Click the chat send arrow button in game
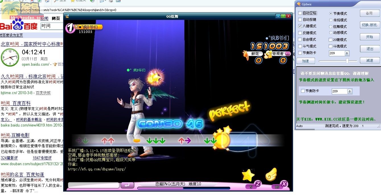 point(127,185)
